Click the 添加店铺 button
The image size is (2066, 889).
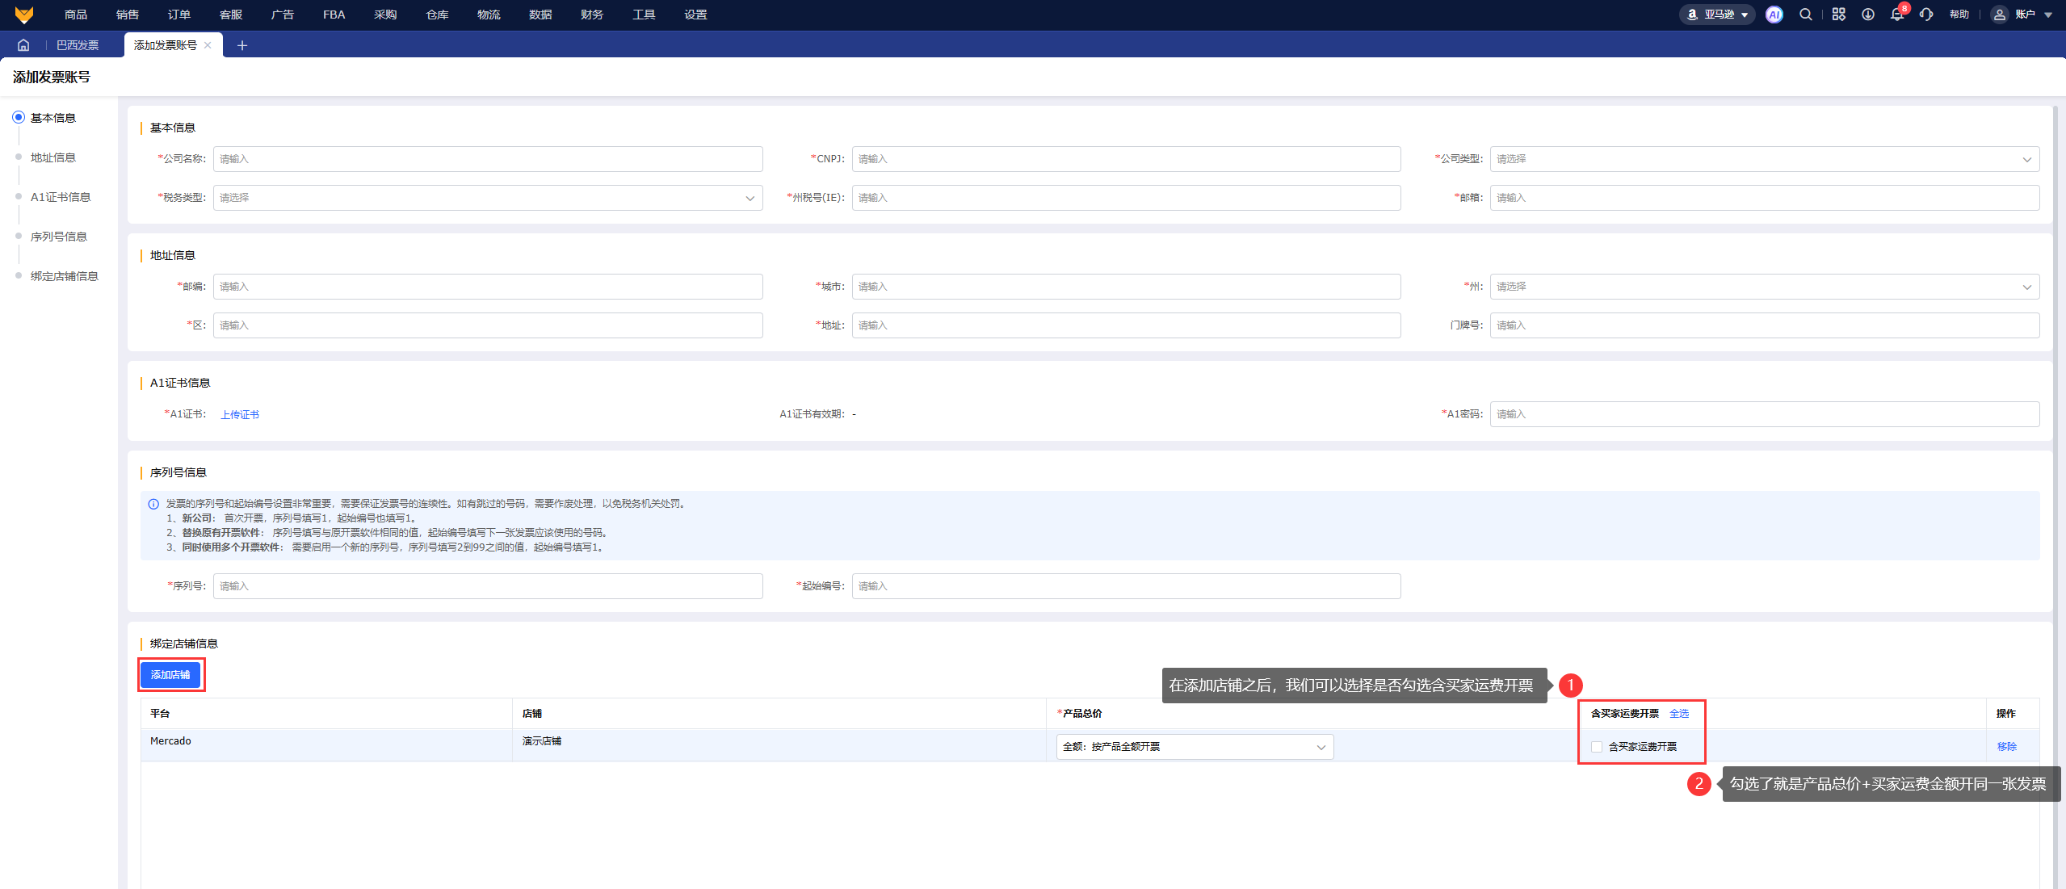[170, 675]
